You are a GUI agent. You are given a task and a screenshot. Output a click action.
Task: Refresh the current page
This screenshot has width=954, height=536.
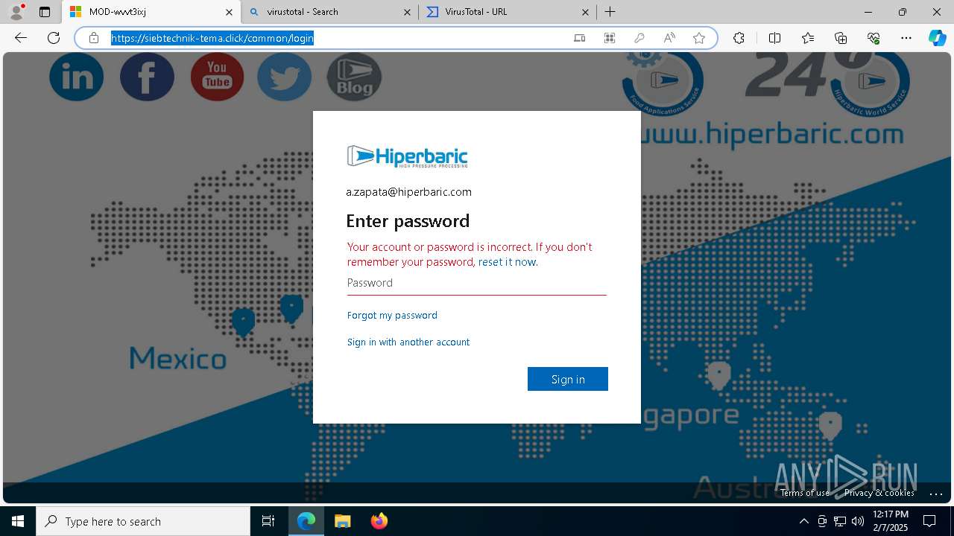pyautogui.click(x=54, y=38)
